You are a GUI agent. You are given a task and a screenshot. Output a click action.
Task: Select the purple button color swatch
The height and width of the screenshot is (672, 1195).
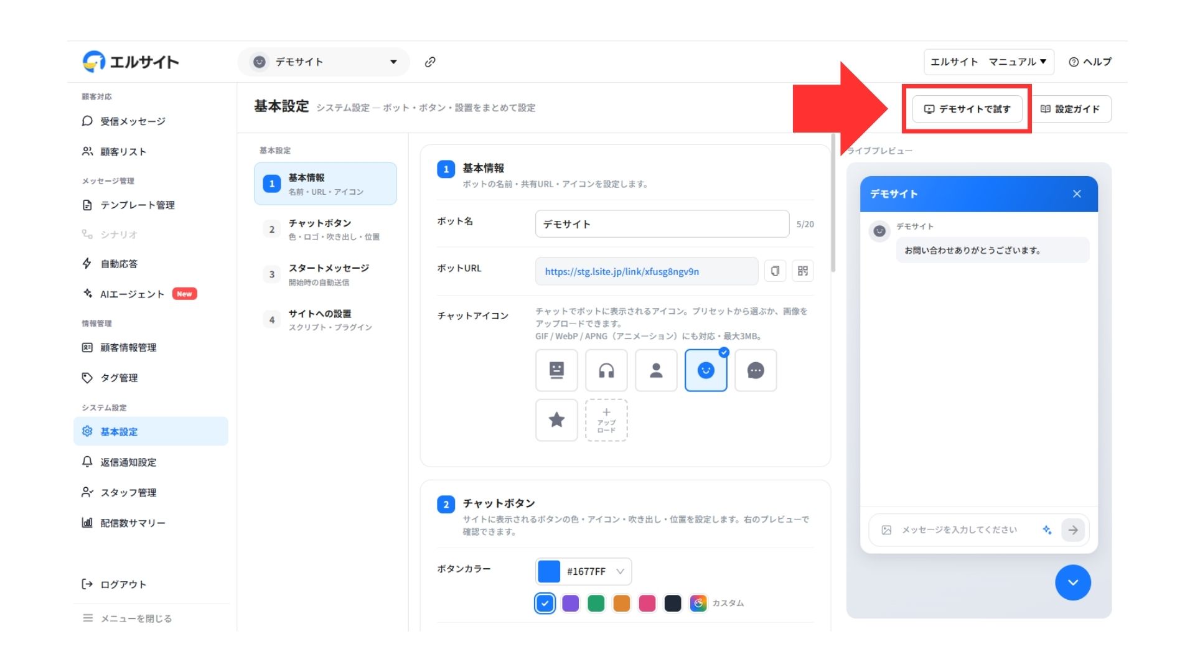(x=570, y=603)
